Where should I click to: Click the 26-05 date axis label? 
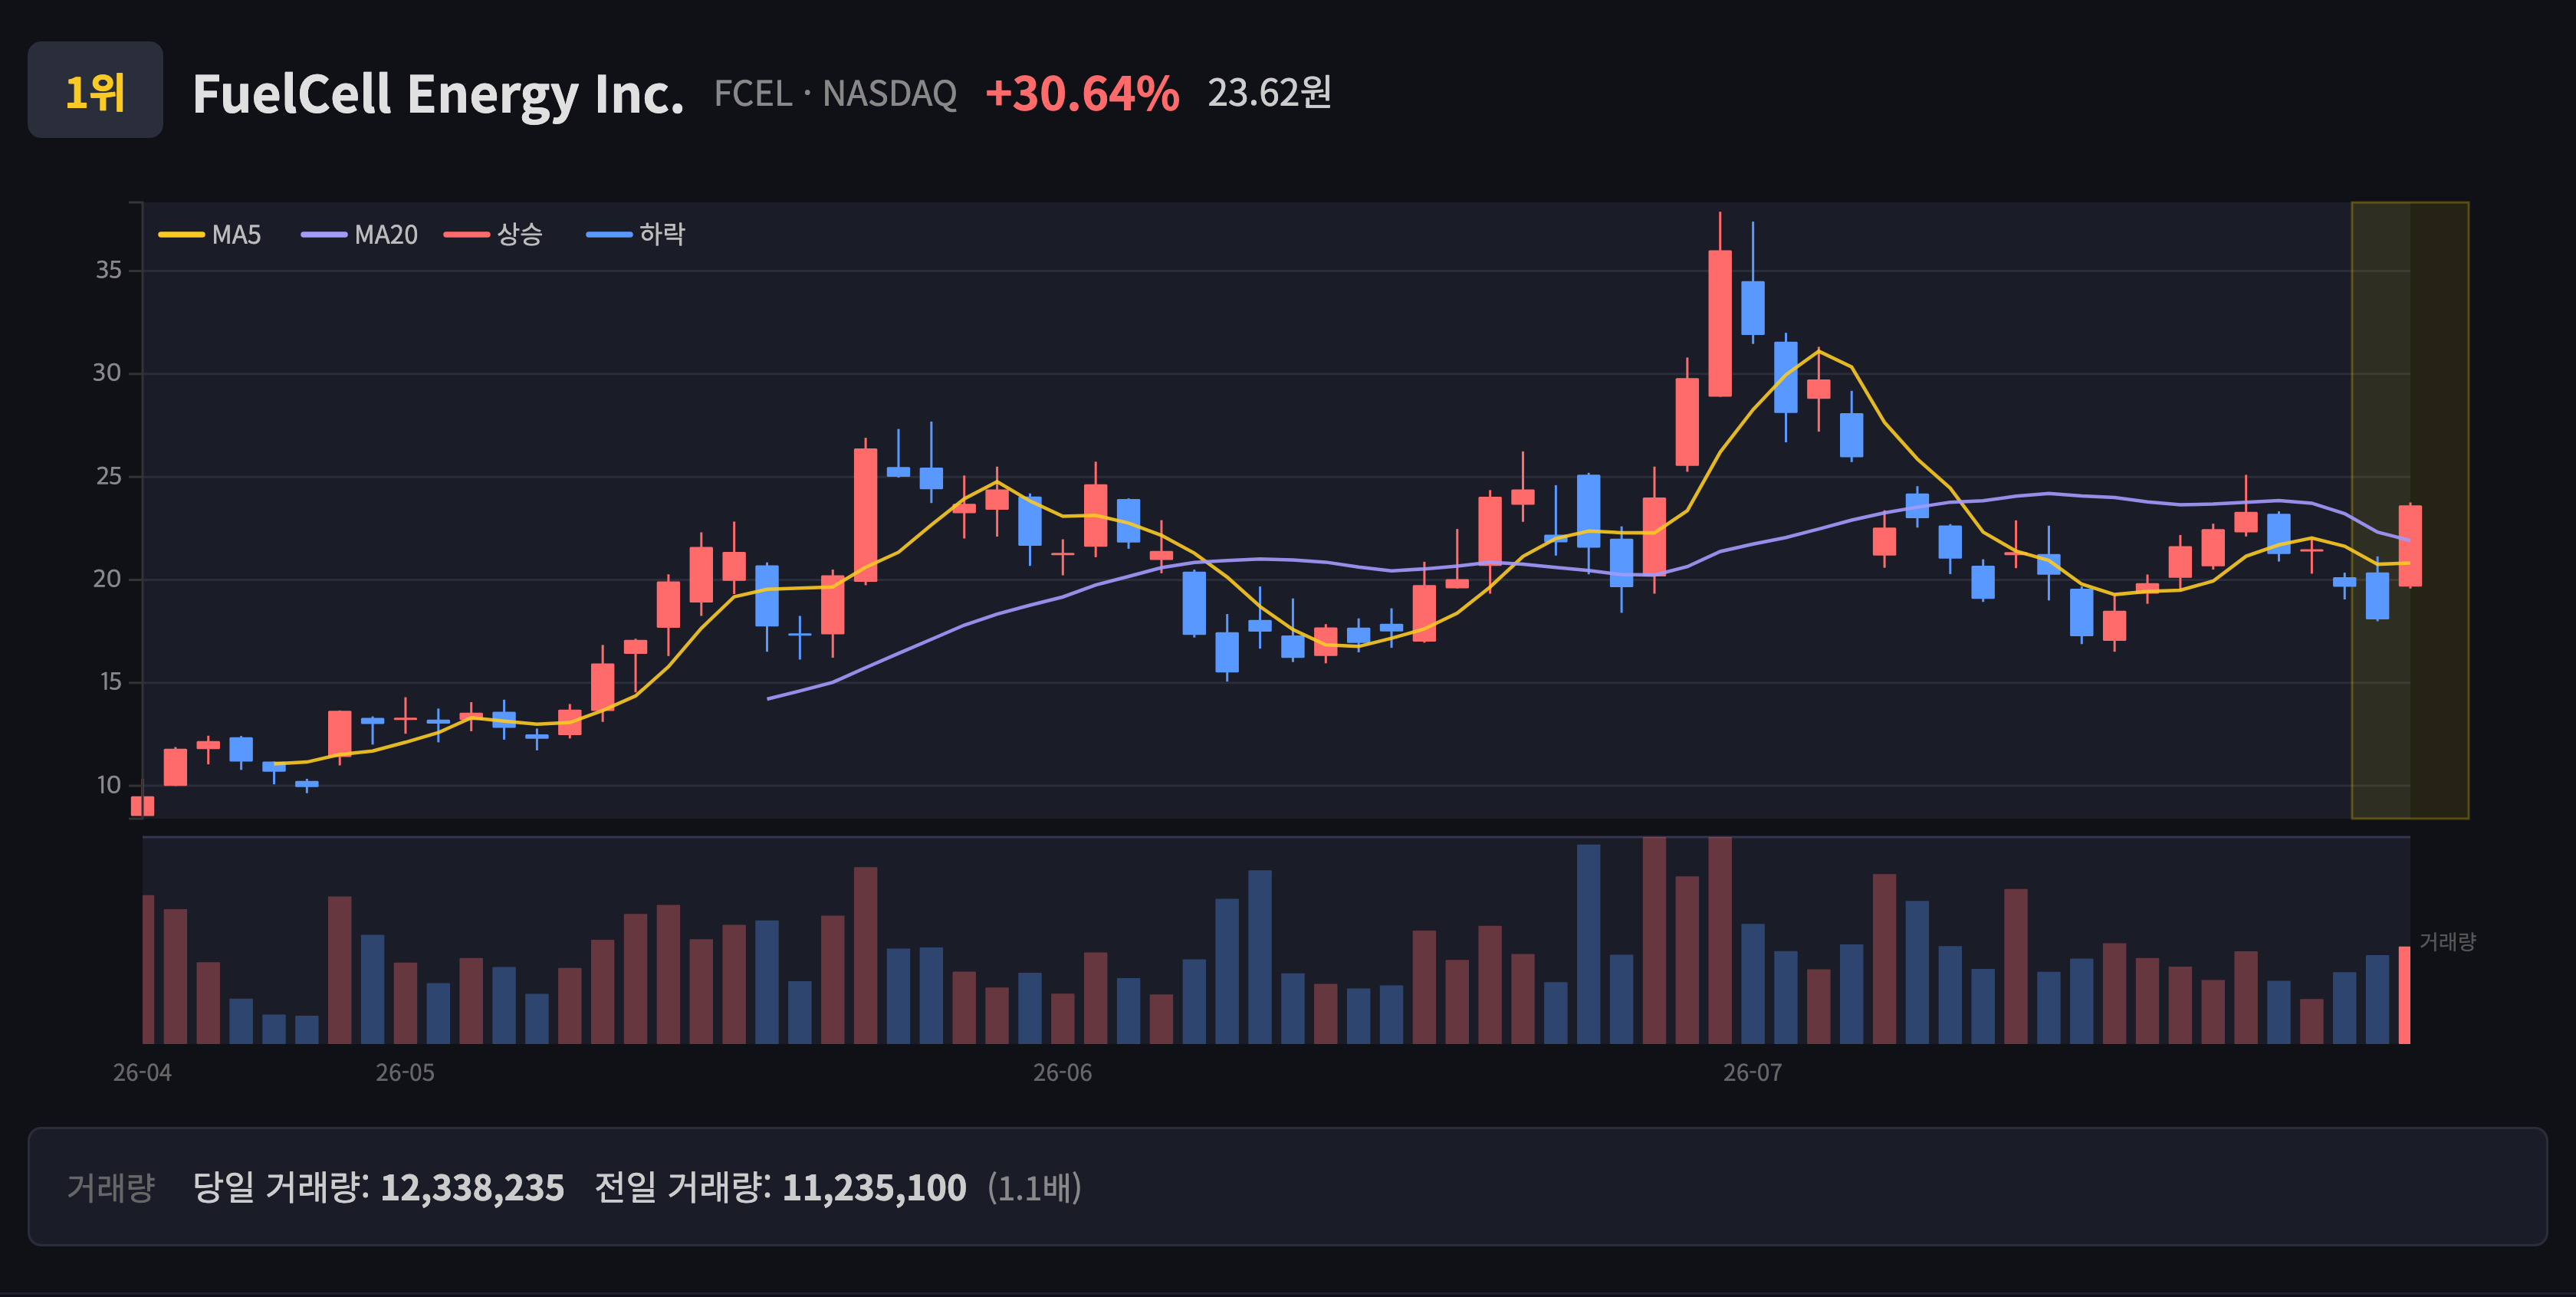[x=405, y=1073]
